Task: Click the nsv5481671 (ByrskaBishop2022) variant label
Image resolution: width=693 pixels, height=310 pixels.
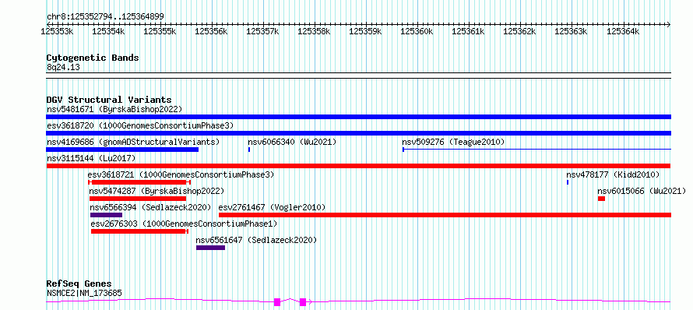Action: coord(114,109)
